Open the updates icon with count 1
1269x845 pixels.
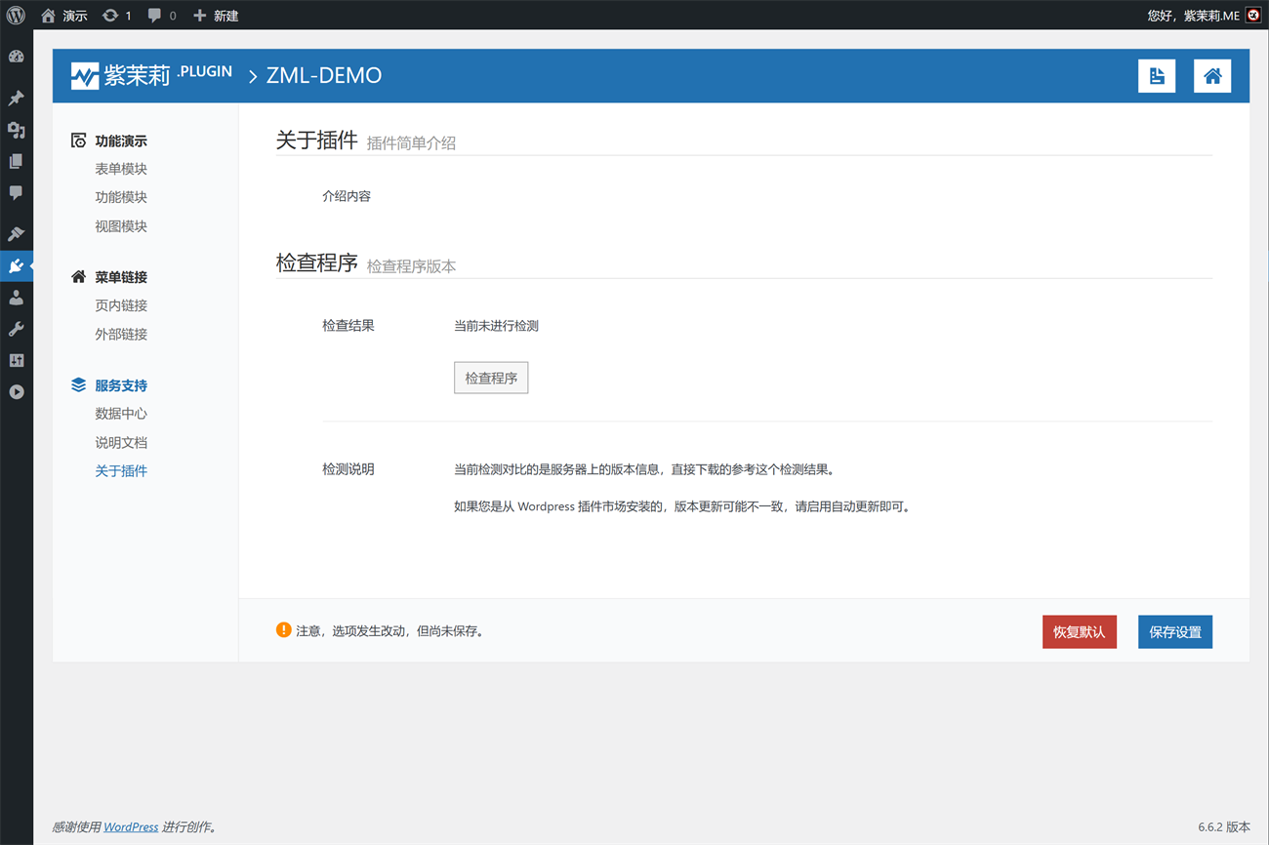point(116,16)
